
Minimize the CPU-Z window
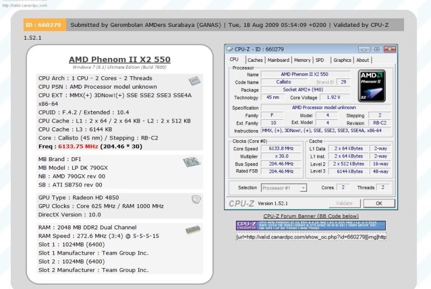click(x=364, y=49)
